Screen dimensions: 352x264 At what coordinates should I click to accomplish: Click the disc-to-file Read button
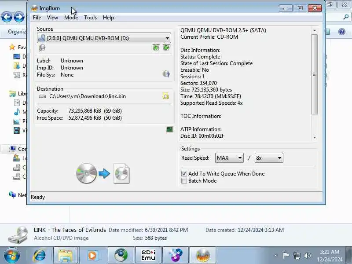coord(103,173)
